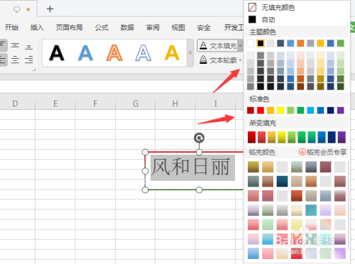Select the orange outlined text art style
Screen dimensions: 355x264
tap(114, 53)
